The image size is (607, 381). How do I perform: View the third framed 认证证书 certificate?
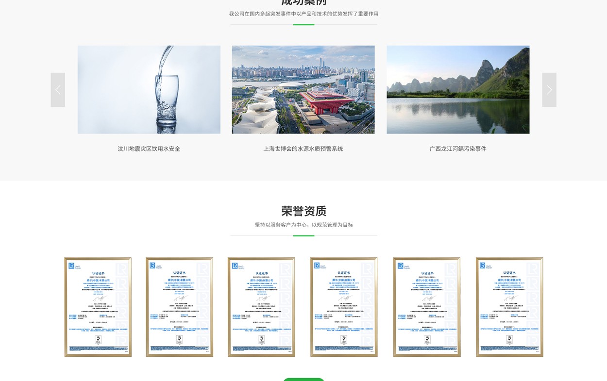click(261, 307)
